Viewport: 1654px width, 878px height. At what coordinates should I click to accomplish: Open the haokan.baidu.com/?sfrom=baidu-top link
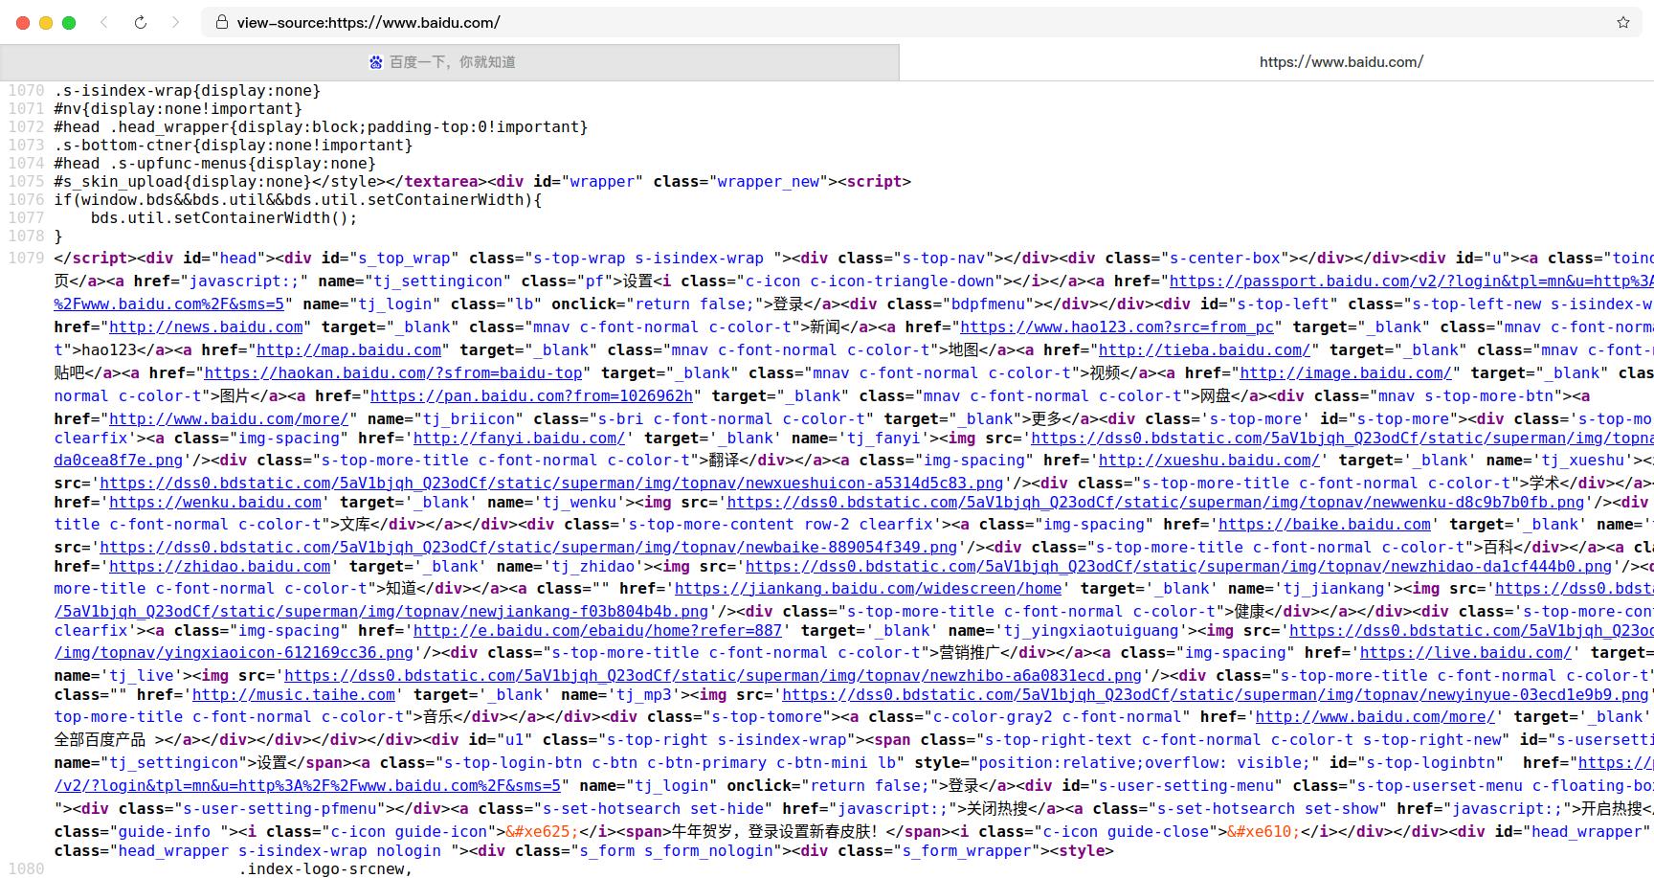[393, 372]
